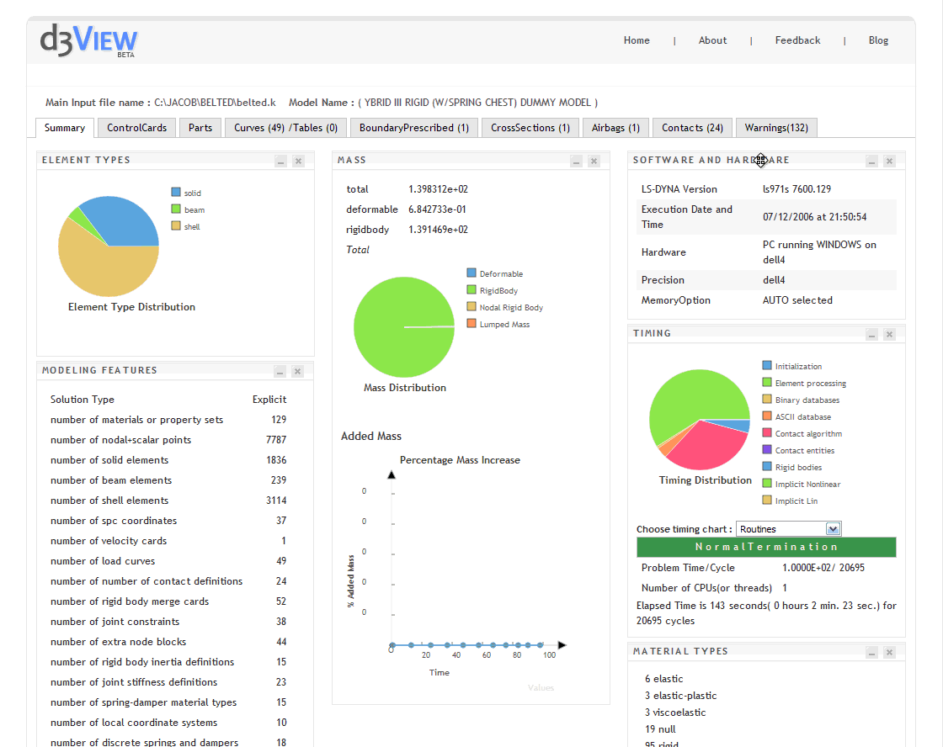Click the 'number of shell elements' row
943x747 pixels.
[168, 500]
